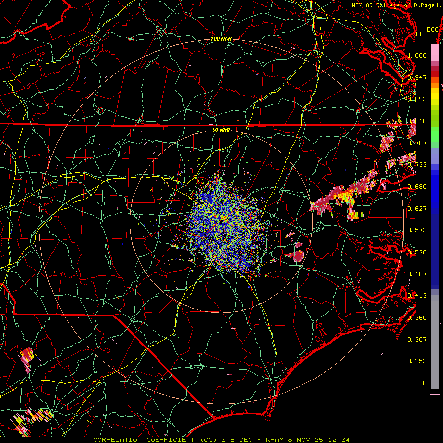Select the 1.000 scale value
The height and width of the screenshot is (443, 443).
click(417, 55)
